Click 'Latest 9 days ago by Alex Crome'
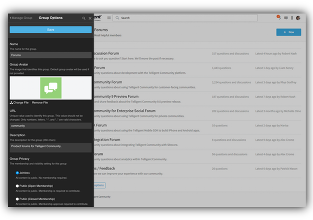The width and height of the screenshot is (313, 220). pyautogui.click(x=275, y=140)
